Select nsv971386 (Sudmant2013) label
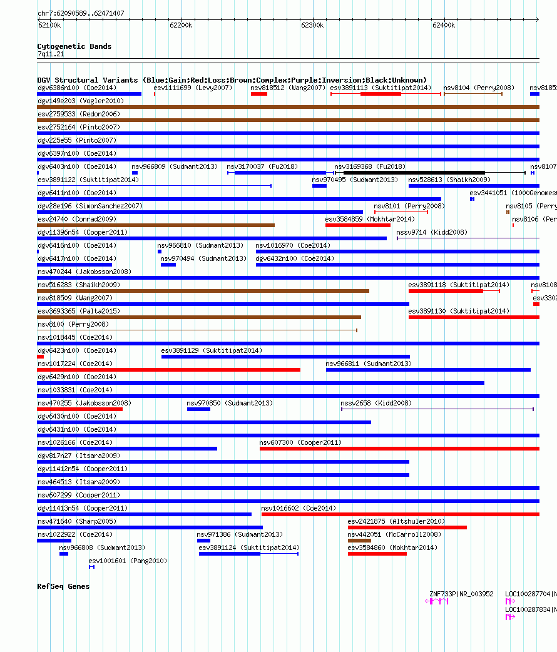 click(240, 535)
